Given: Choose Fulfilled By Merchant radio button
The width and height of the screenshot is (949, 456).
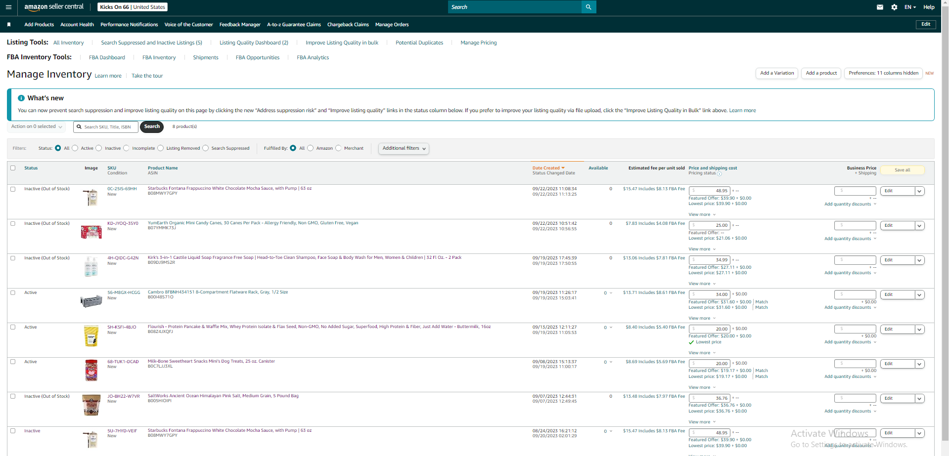Looking at the screenshot, I should pos(338,148).
